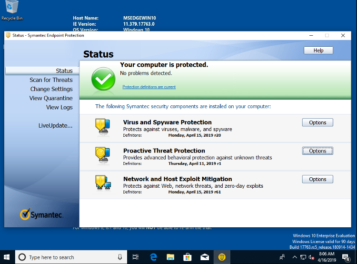Screen dimensions: 357x264
Task: Launch Microsoft Edge from the taskbar
Action: tap(153, 257)
